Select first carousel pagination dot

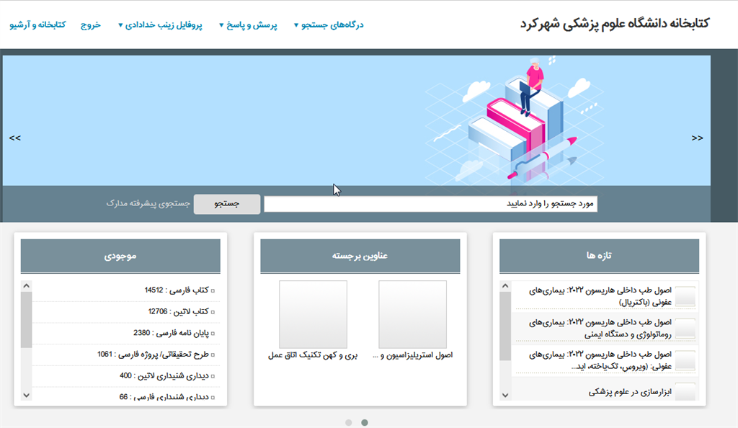[x=349, y=422]
